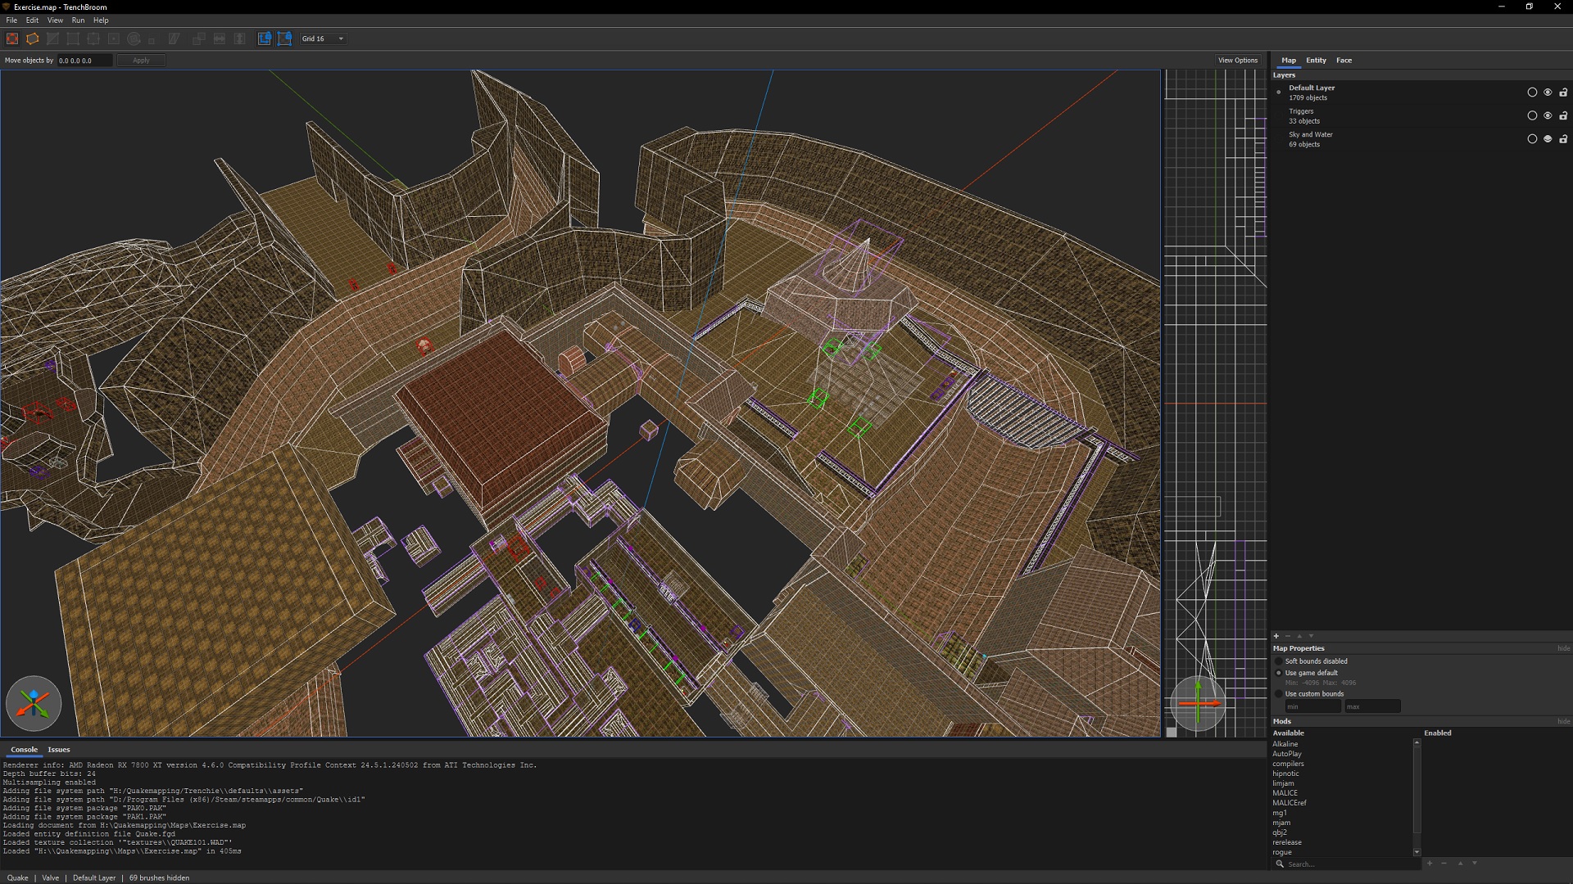Lock the Triggers layer
The image size is (1573, 884).
tap(1563, 116)
